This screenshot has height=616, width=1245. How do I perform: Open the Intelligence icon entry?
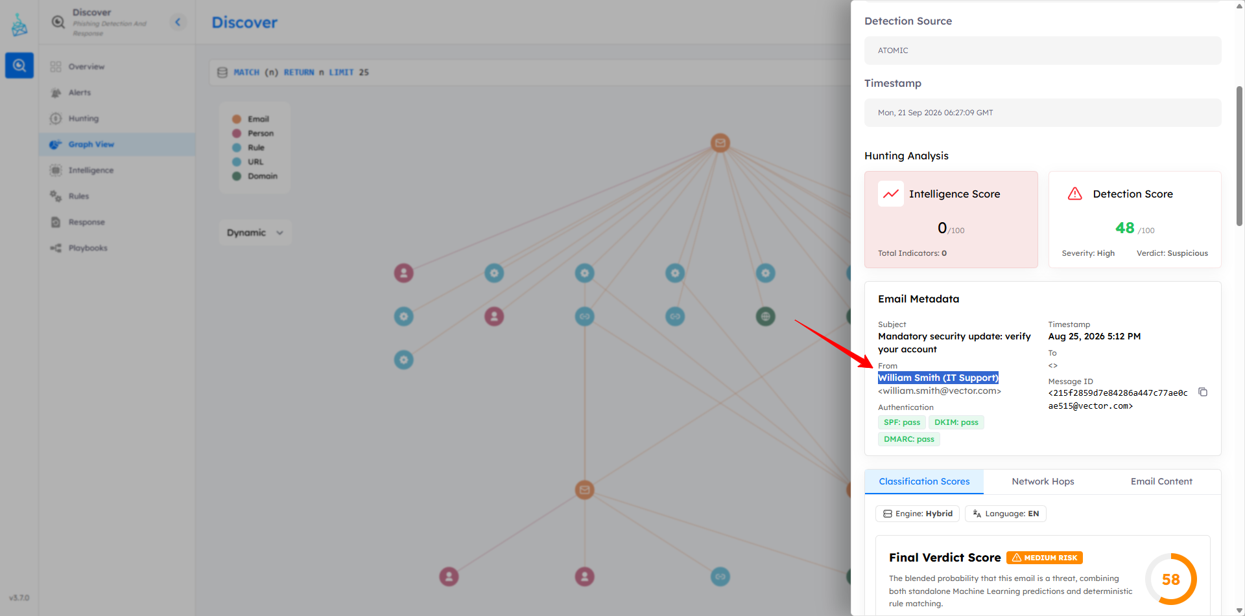56,170
